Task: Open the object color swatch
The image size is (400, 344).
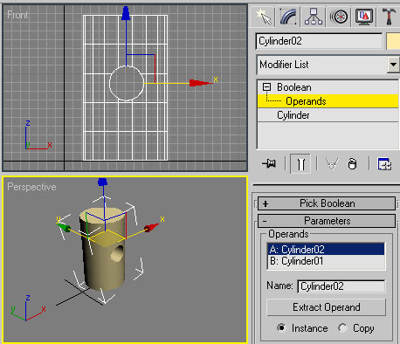Action: pyautogui.click(x=393, y=41)
